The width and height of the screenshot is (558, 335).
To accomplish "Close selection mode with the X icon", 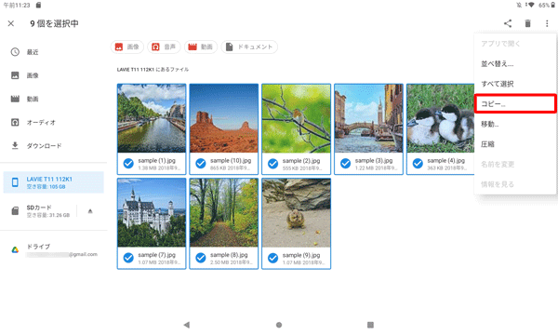I will [x=11, y=23].
